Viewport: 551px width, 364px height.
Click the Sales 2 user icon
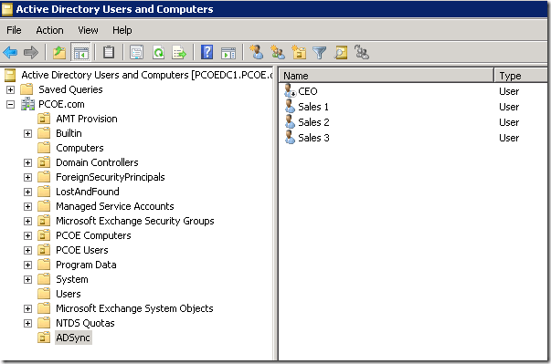tap(290, 121)
